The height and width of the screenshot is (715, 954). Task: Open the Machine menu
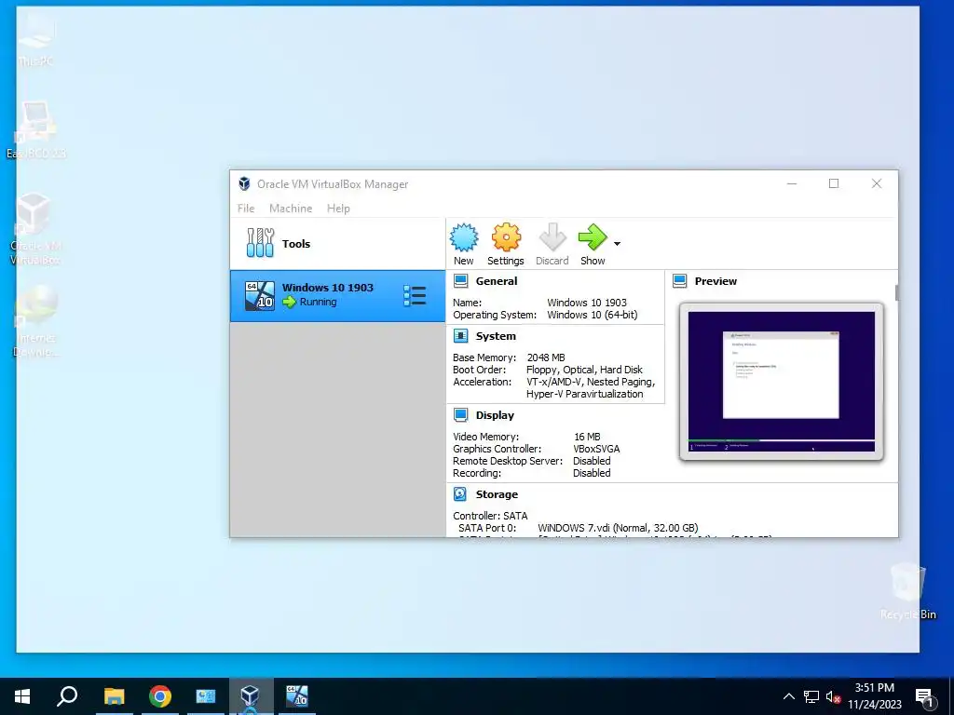[291, 209]
